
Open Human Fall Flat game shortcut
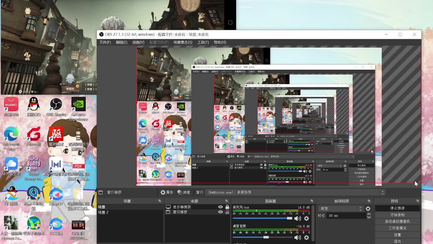(x=11, y=228)
